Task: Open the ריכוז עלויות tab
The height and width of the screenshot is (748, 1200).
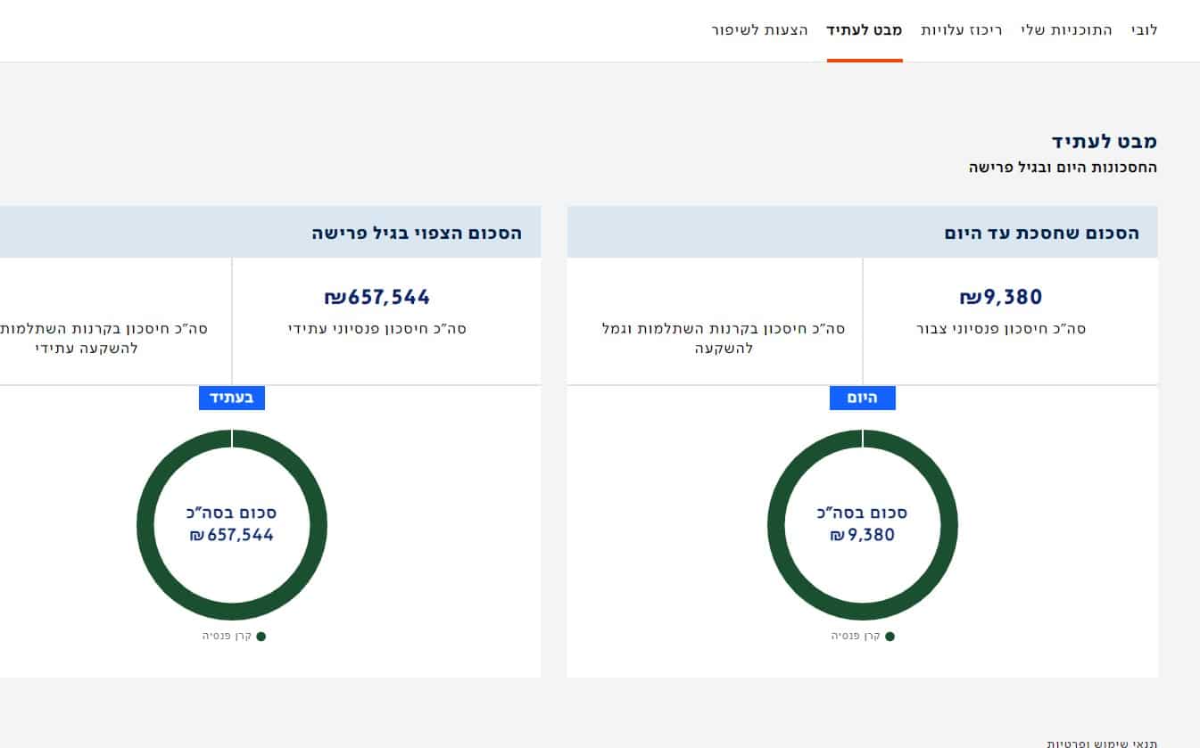Action: (x=962, y=30)
